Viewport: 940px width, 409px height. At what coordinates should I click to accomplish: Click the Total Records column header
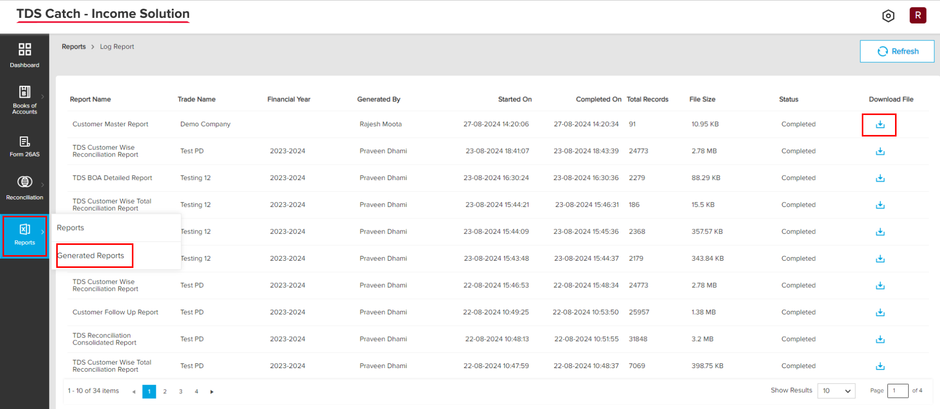click(648, 99)
